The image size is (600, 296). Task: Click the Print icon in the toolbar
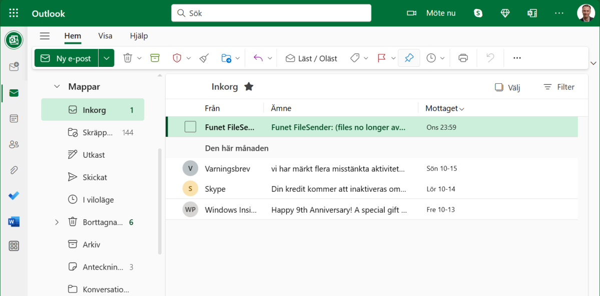tap(463, 58)
